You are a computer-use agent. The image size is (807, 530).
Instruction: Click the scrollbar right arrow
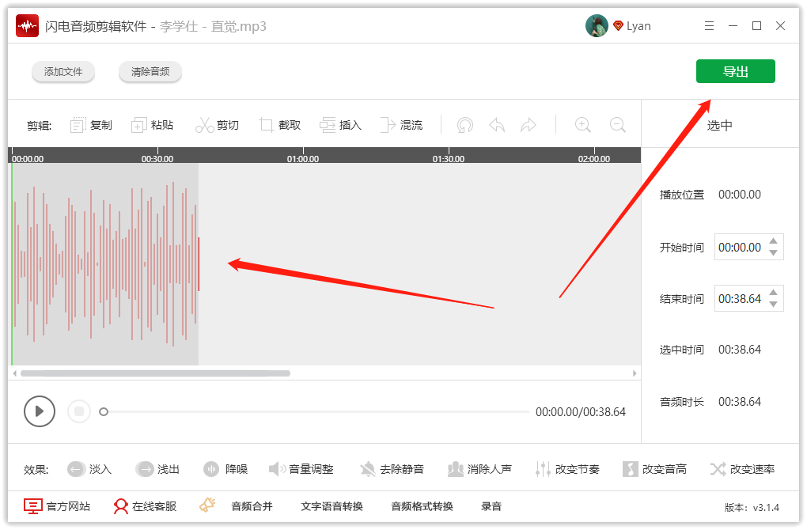pyautogui.click(x=635, y=373)
